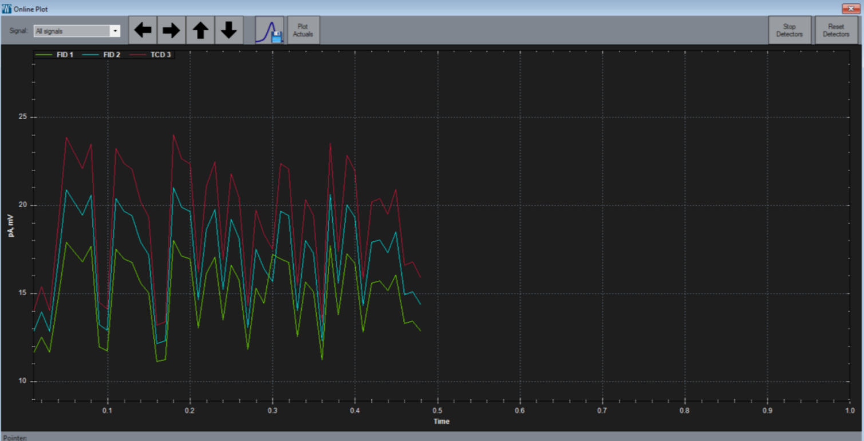Click the left arrow pan button
This screenshot has width=864, height=441.
tap(143, 30)
